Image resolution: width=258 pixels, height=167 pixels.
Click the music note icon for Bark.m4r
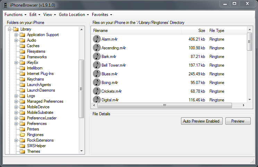click(x=97, y=57)
